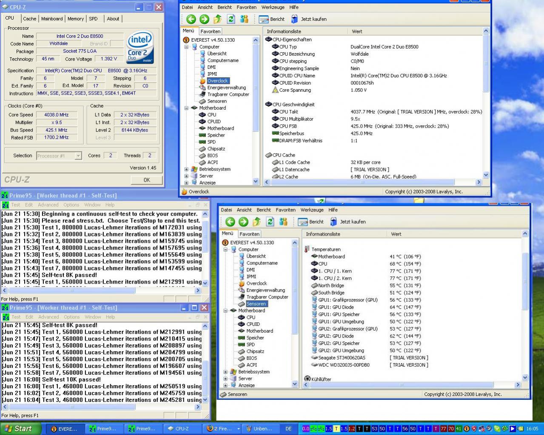The height and width of the screenshot is (435, 544).
Task: Select Chipsatz in upper EVEREST tree
Action: [216, 149]
